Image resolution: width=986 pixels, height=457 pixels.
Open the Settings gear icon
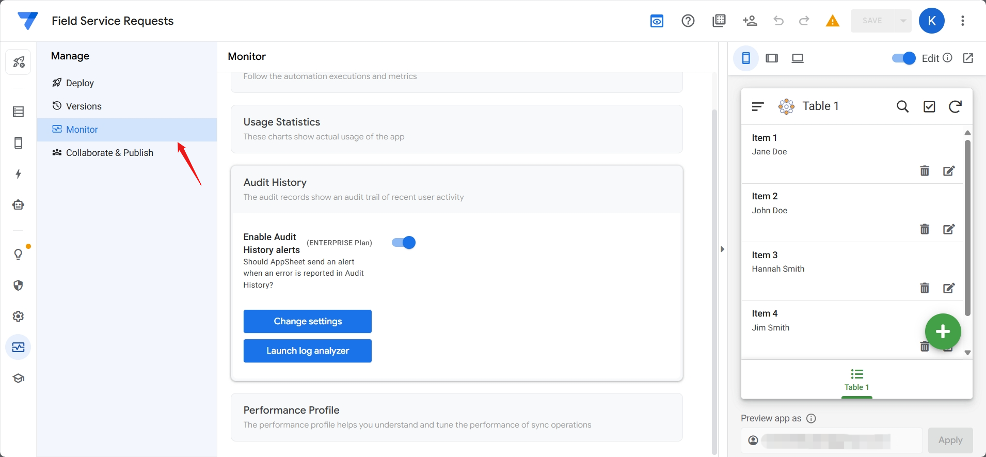19,317
